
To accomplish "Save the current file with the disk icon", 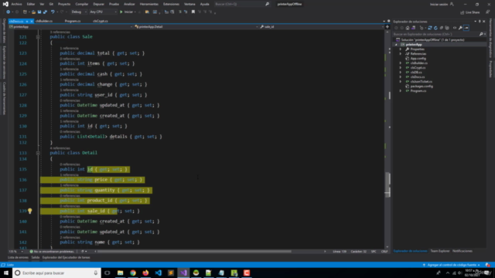I will pos(39,12).
